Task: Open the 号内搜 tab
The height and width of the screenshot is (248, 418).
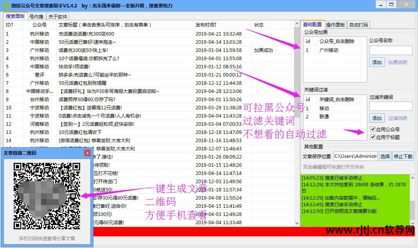Action: [x=36, y=16]
